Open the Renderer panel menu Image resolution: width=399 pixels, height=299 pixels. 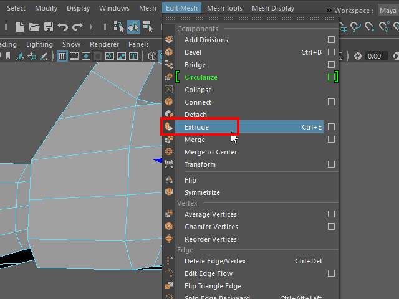[104, 44]
